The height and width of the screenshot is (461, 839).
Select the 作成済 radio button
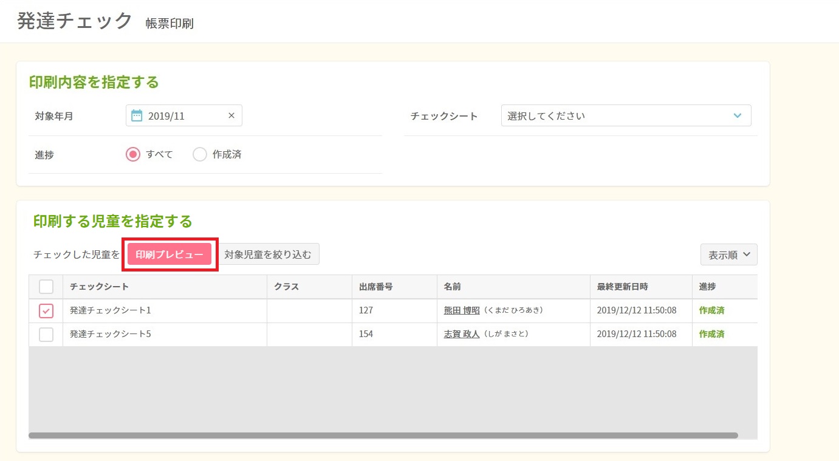[200, 154]
